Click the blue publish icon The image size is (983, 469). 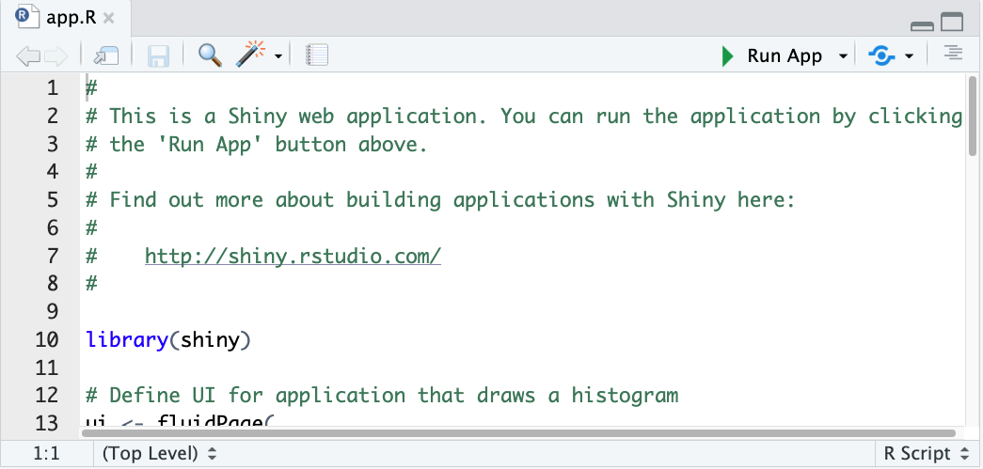880,55
